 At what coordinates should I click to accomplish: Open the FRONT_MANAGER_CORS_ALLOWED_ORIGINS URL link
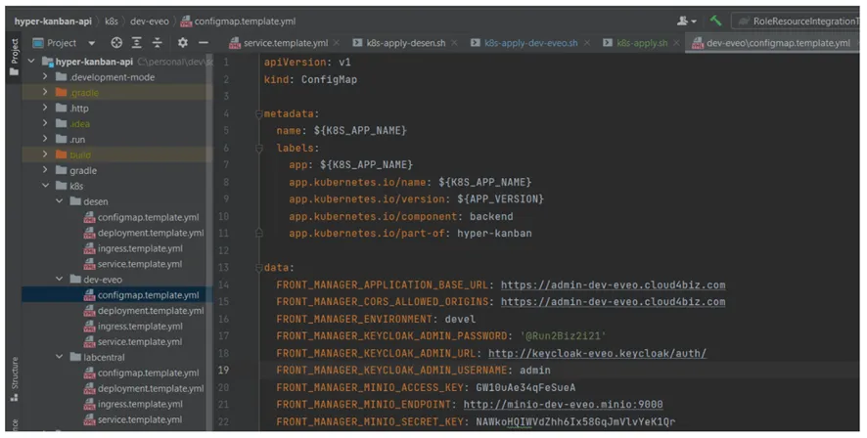(x=614, y=301)
